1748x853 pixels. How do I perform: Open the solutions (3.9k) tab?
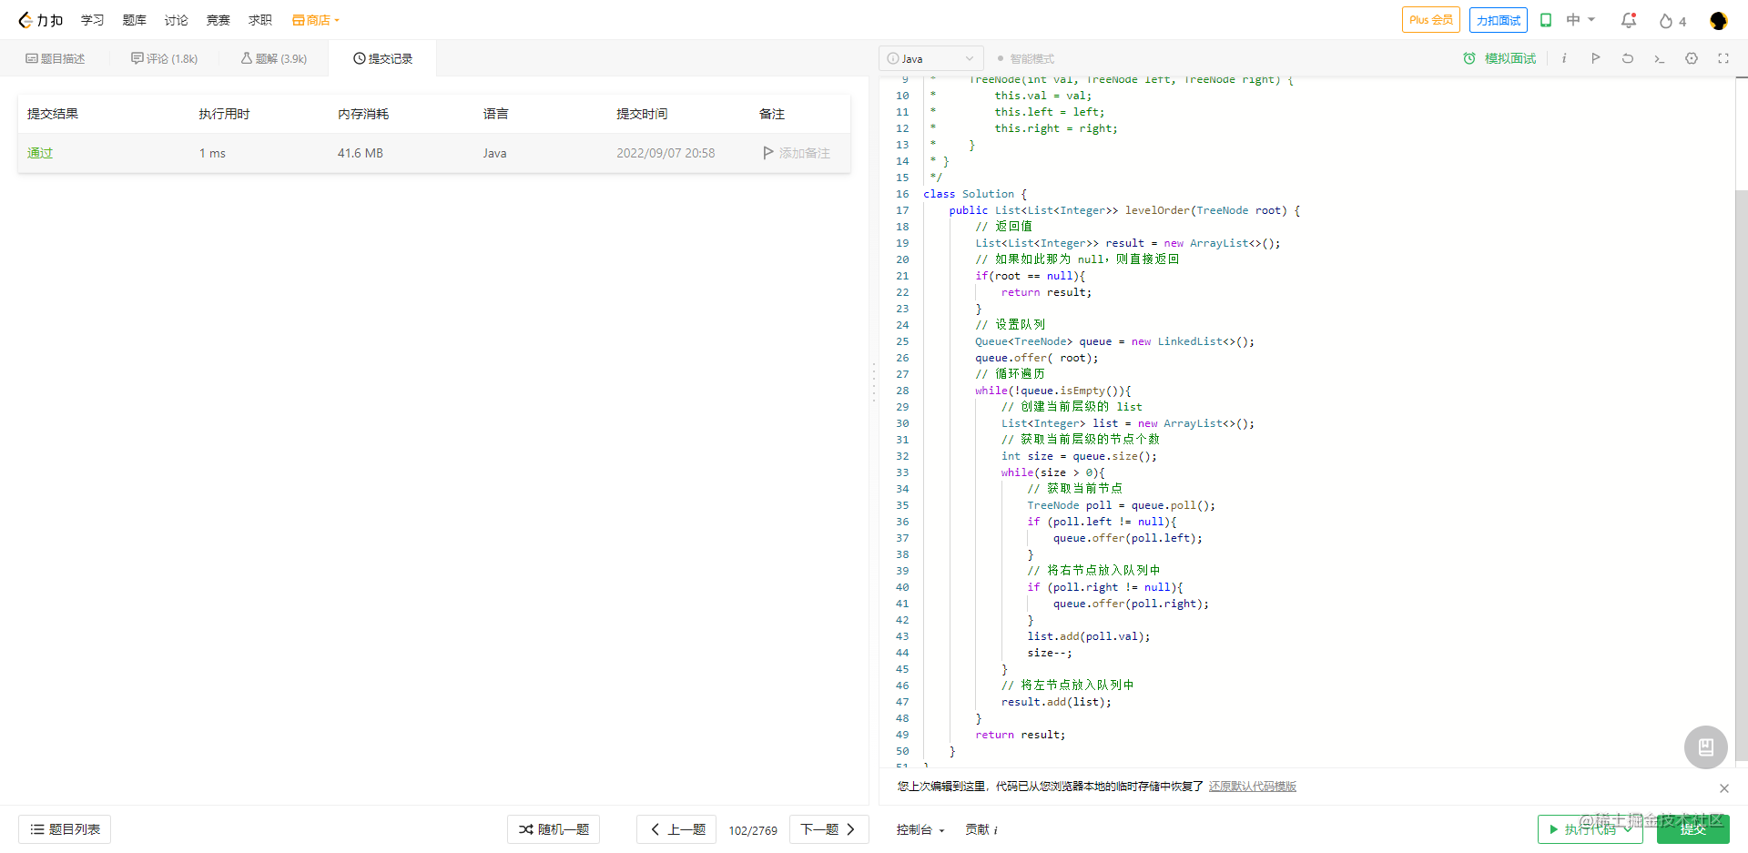click(274, 58)
